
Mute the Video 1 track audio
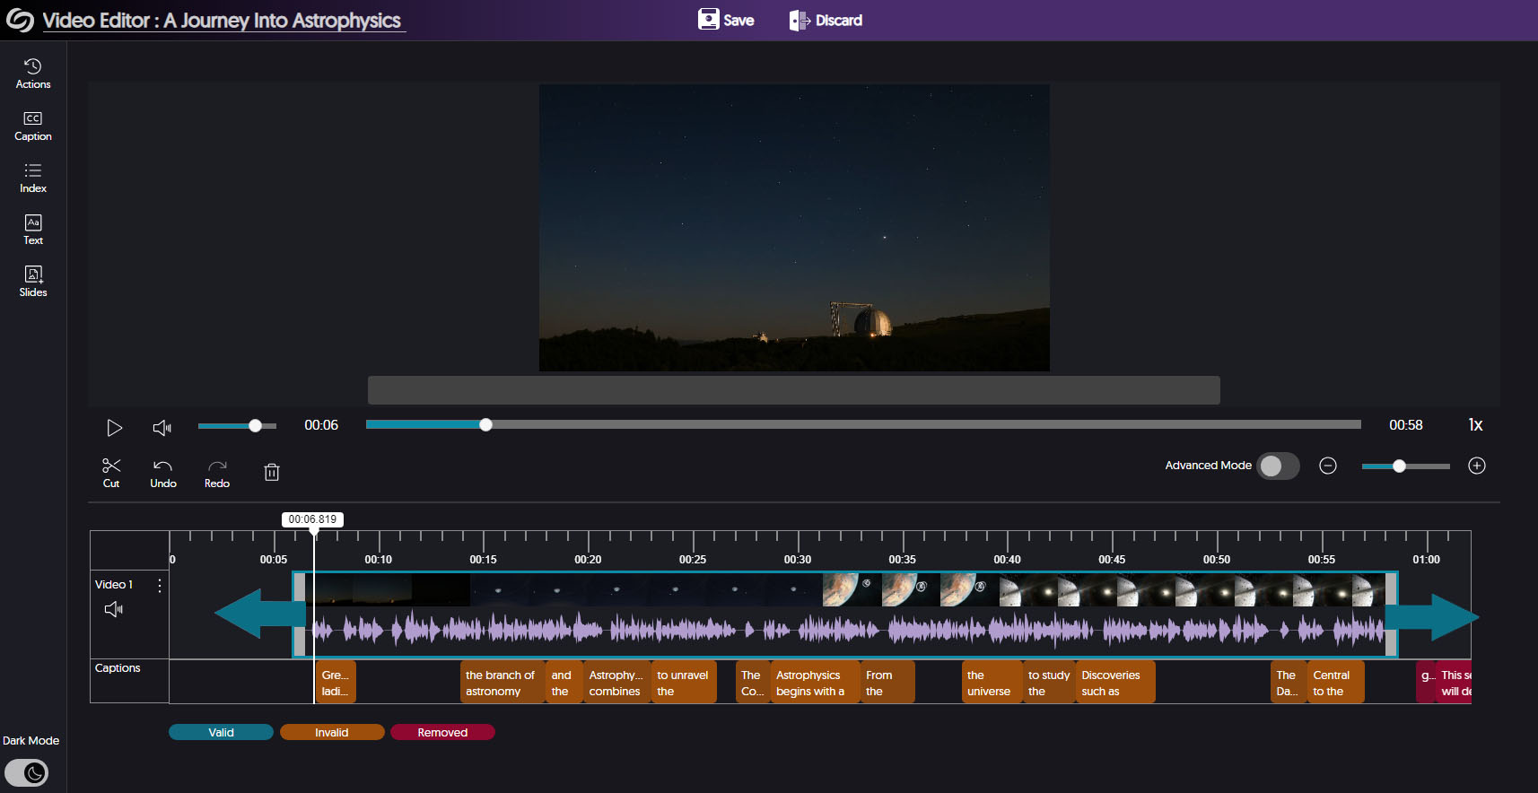(114, 610)
